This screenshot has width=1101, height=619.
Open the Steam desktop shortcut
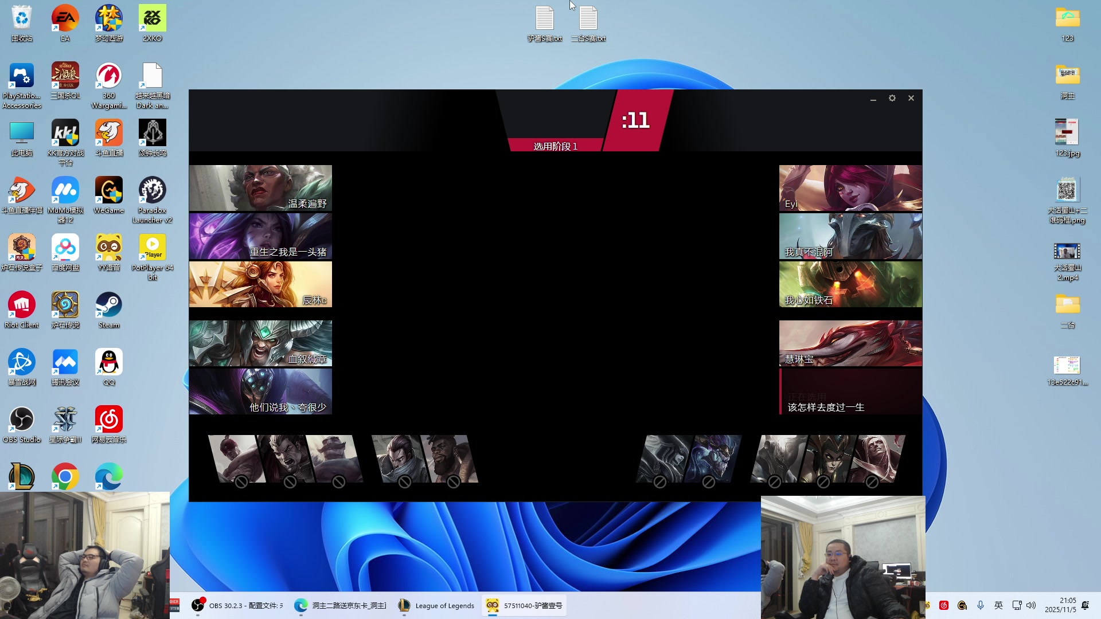(x=108, y=305)
